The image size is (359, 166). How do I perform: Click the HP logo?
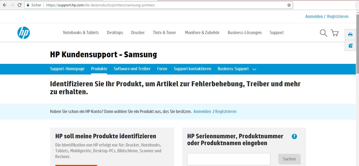pos(23,33)
